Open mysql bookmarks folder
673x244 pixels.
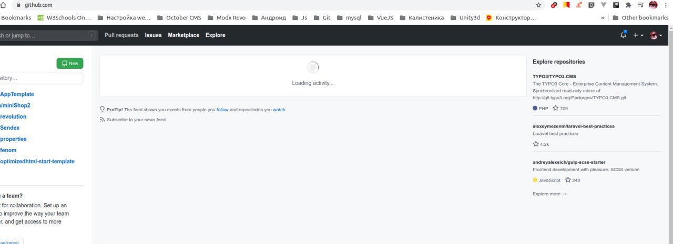[x=349, y=17]
